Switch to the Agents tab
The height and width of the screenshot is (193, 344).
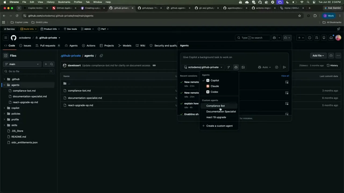(71, 46)
